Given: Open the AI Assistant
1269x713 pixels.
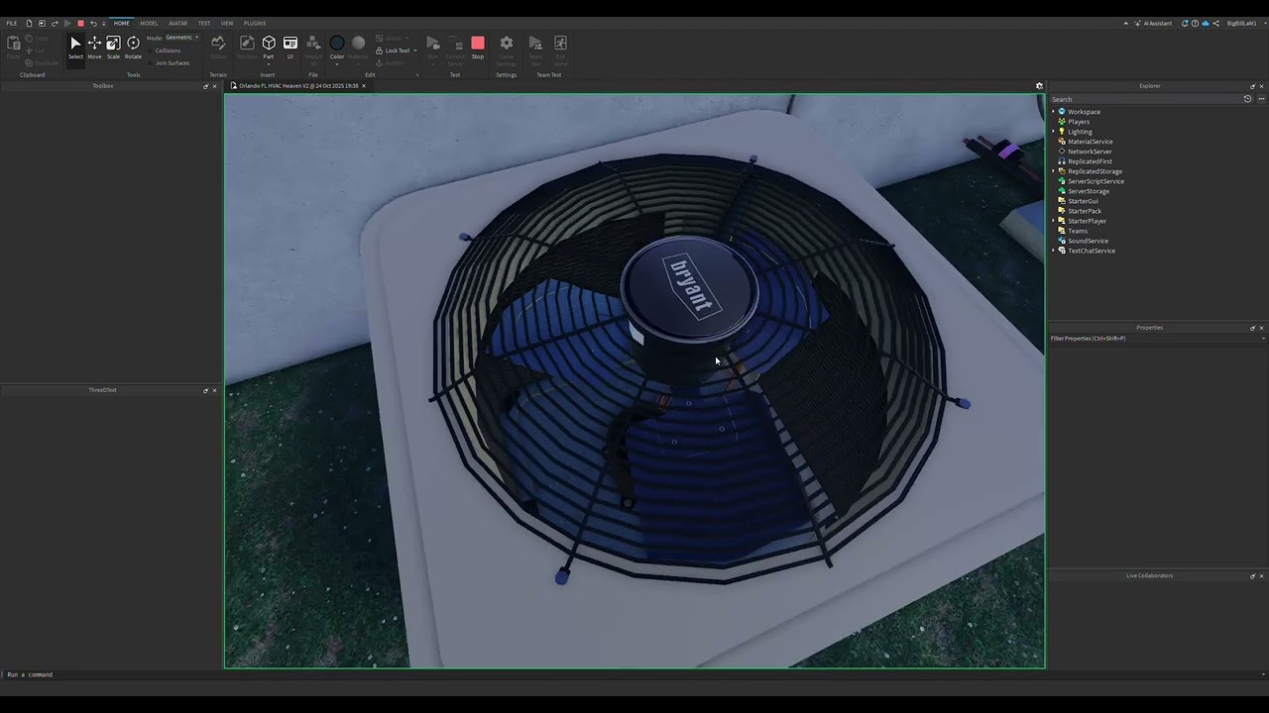Looking at the screenshot, I should click(1154, 23).
